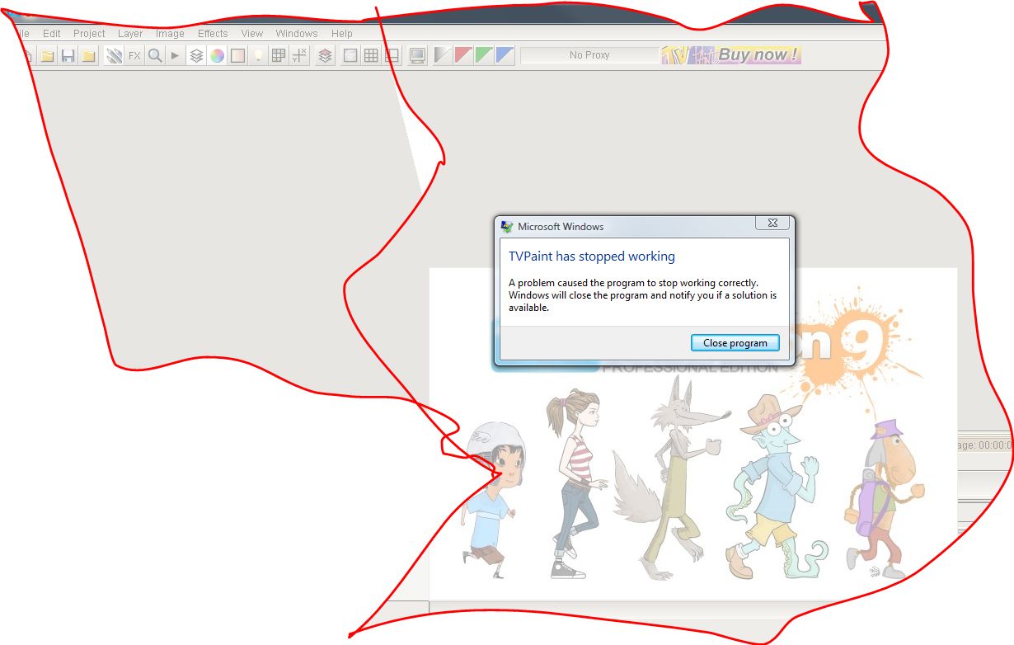
Task: Toggle the gray triangle channel icon
Action: (444, 55)
